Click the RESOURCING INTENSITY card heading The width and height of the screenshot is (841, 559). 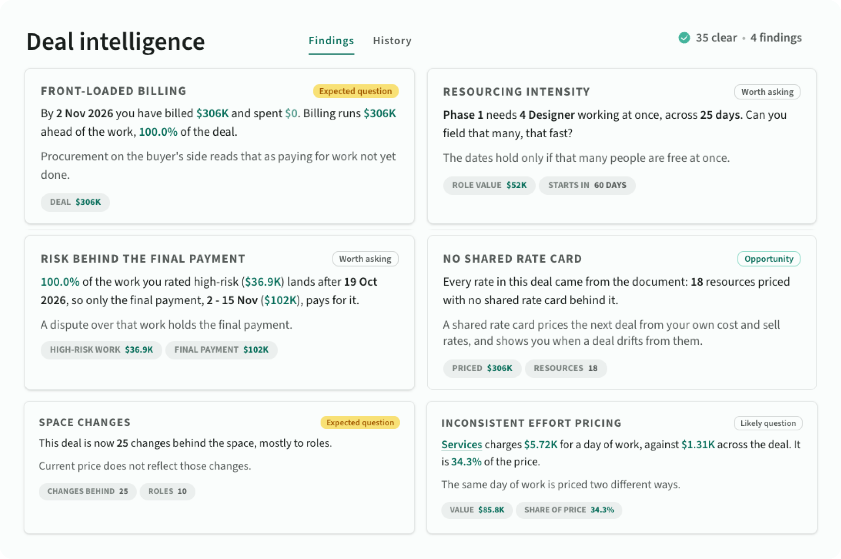click(516, 92)
